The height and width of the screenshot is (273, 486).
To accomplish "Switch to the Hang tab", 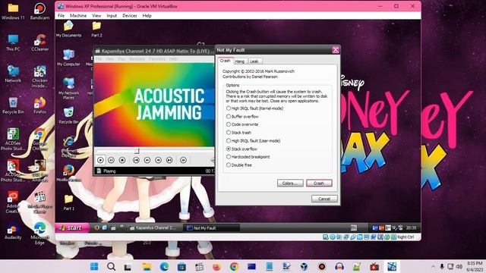I will [x=240, y=61].
